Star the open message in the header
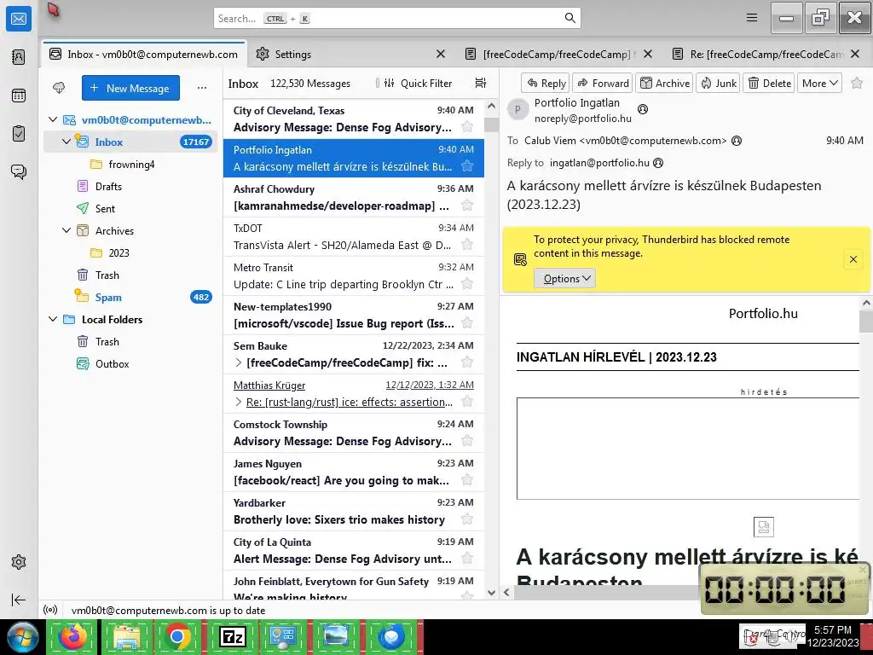Viewport: 873px width, 655px height. pos(857,83)
